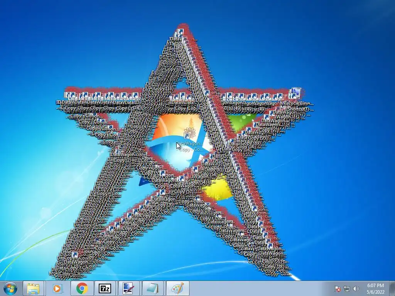The width and height of the screenshot is (395, 296).
Task: Open the Windows Start menu orb
Action: click(10, 288)
